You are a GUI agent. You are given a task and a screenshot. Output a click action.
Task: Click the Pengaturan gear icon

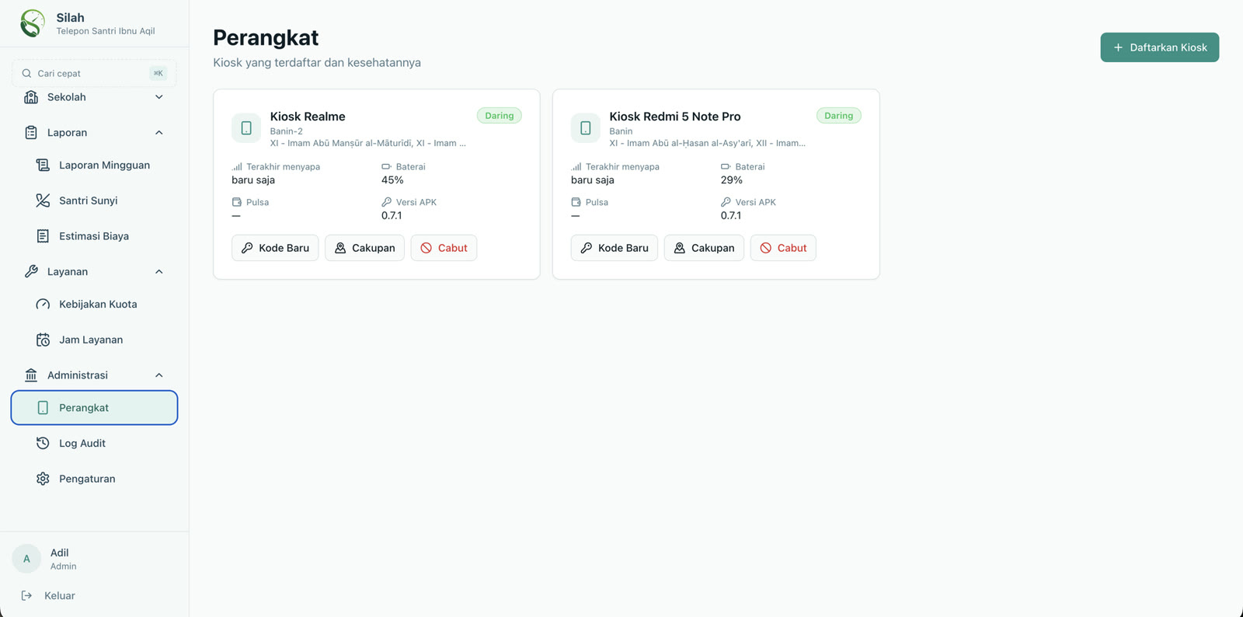coord(43,479)
